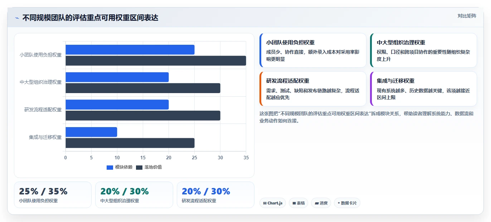
Task: Click the icon inside the 表格 chip
Action: [x=294, y=203]
